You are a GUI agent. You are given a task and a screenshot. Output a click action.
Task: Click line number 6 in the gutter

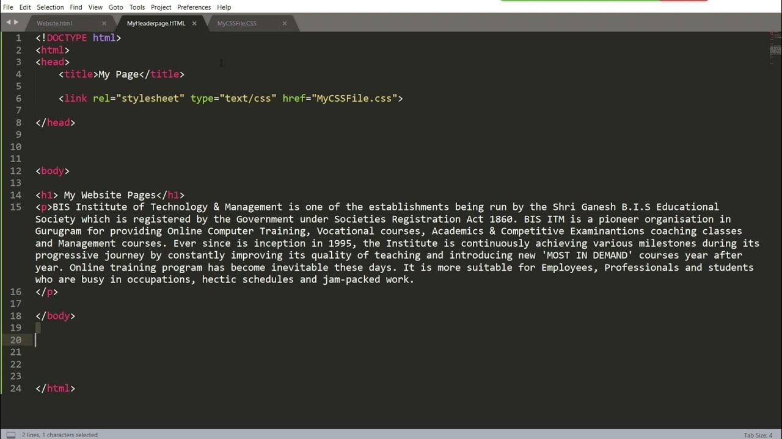pyautogui.click(x=18, y=98)
